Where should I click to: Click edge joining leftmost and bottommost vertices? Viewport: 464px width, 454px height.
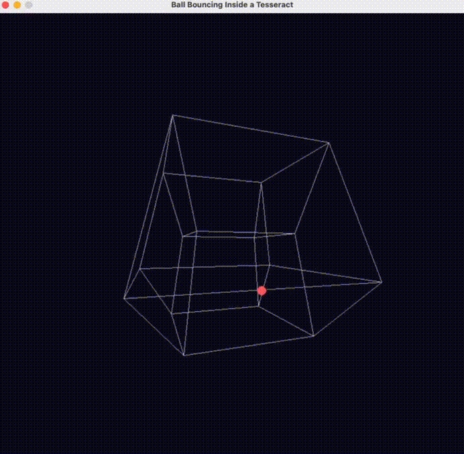154,327
